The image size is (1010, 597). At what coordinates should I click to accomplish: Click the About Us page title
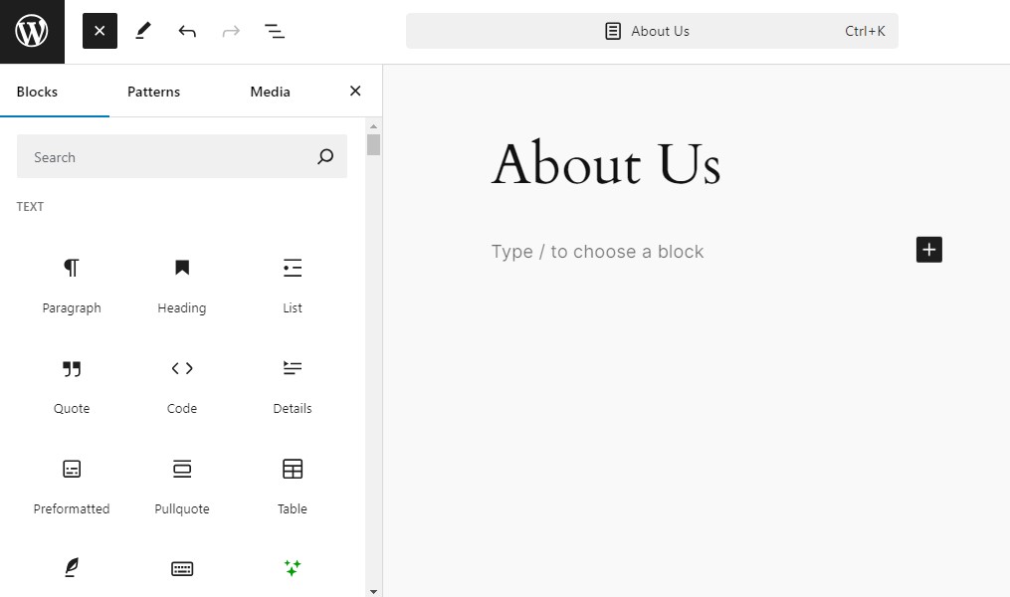605,163
